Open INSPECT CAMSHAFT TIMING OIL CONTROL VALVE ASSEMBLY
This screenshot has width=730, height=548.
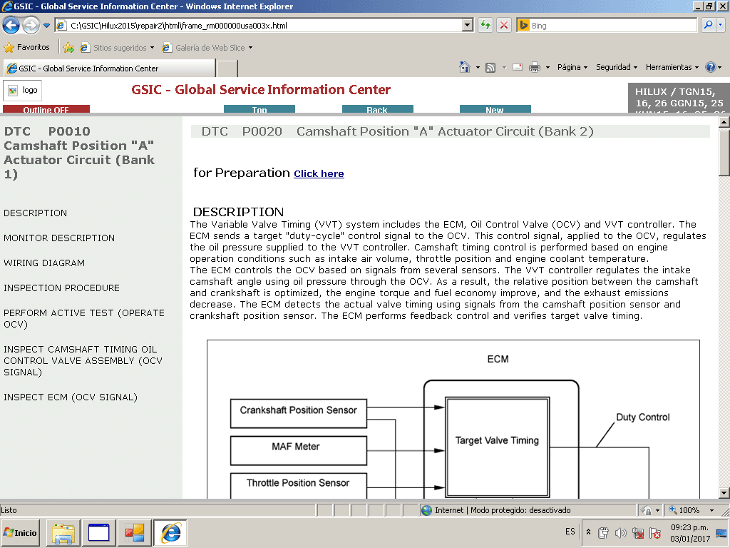(x=83, y=360)
